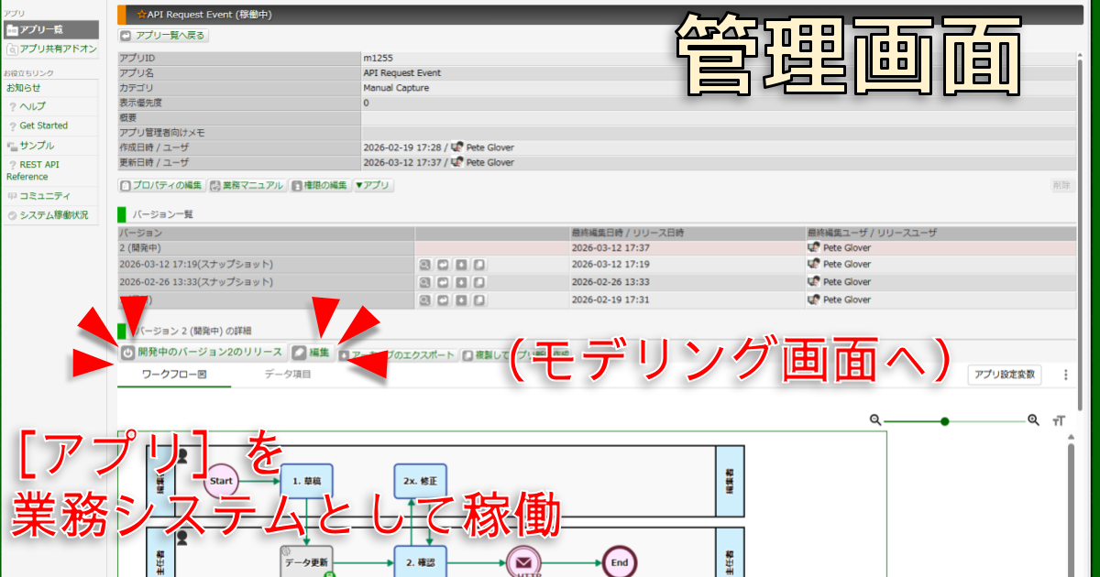The image size is (1100, 577).
Task: Change the diagram text size (TT icon)
Action: (x=1060, y=420)
